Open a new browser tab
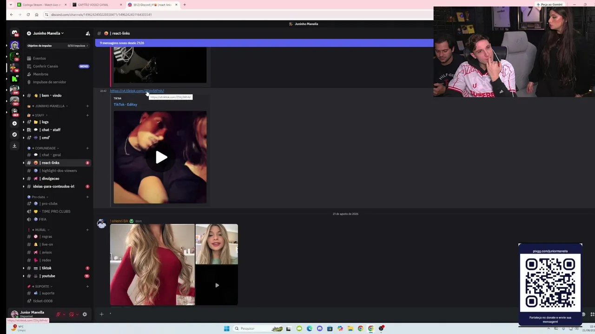The image size is (595, 334). tap(185, 5)
